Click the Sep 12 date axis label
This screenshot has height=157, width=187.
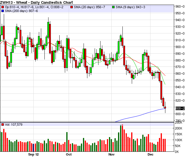point(34,154)
